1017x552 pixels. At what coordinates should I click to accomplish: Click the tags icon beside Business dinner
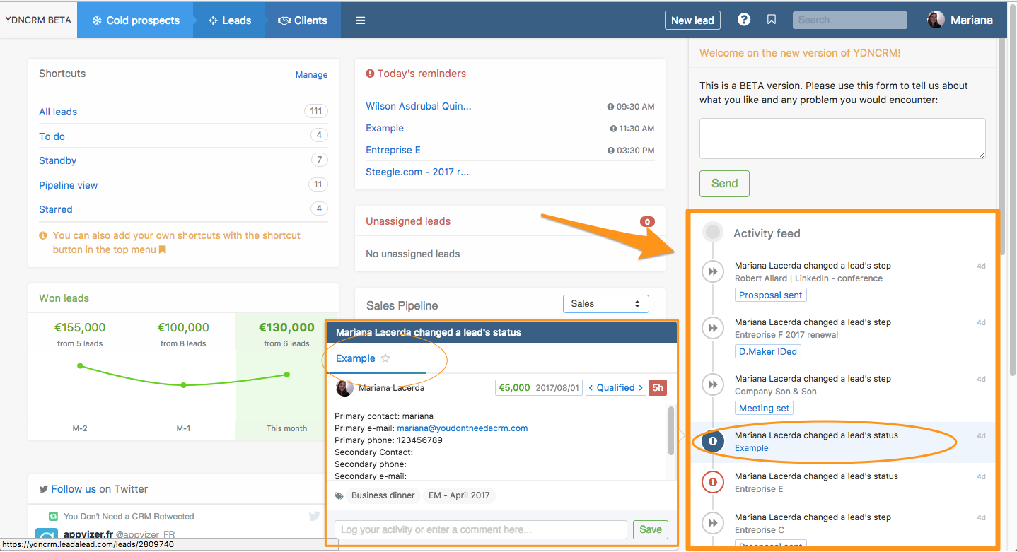(x=339, y=495)
